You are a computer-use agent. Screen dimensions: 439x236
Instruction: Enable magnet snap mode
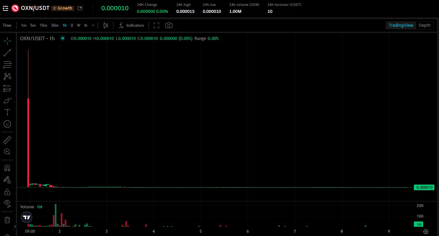pos(7,168)
